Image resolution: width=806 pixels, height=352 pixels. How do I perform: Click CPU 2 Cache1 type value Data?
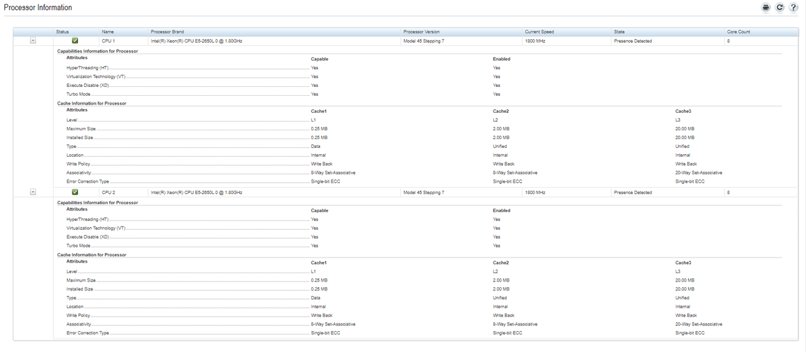(x=315, y=298)
